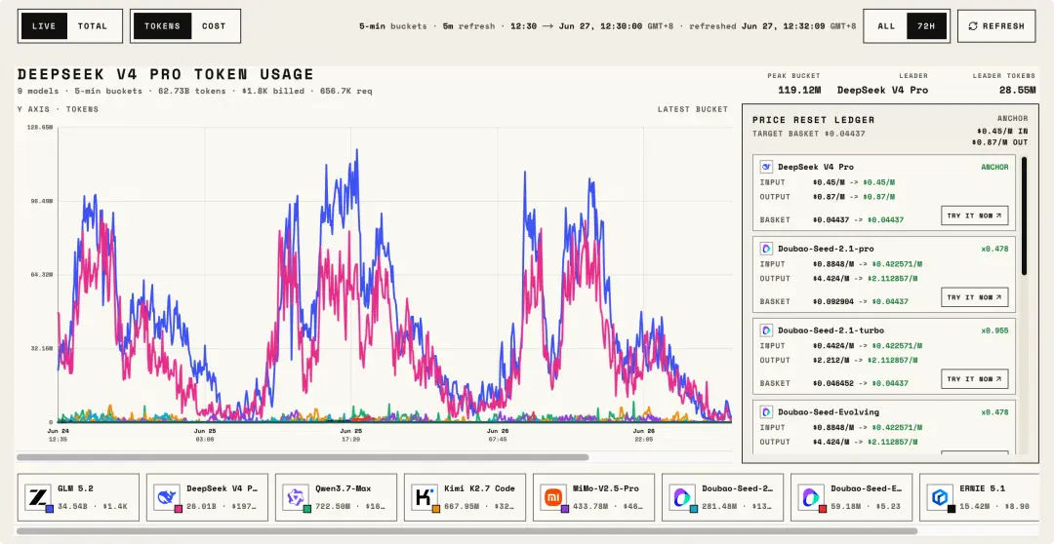Click the GLM 5.2 logo icon
Viewport: 1054px width, 544px height.
[x=38, y=497]
